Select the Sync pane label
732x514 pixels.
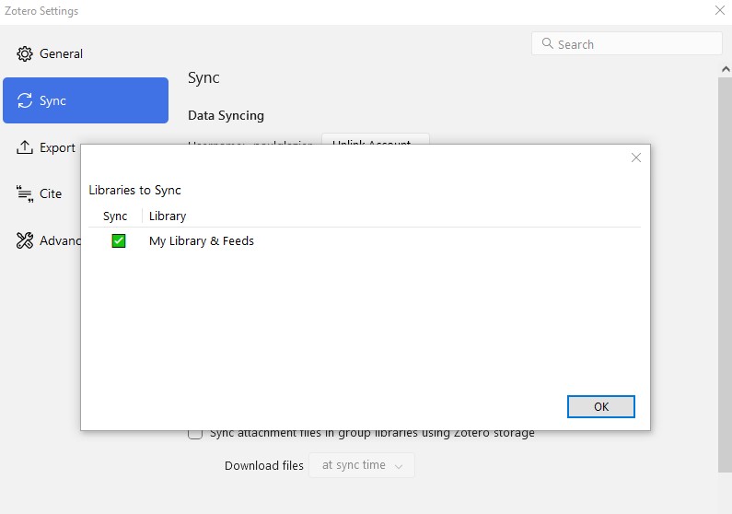coord(52,100)
